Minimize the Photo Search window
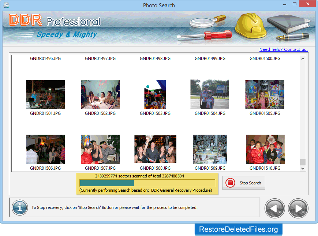 tap(285, 4)
